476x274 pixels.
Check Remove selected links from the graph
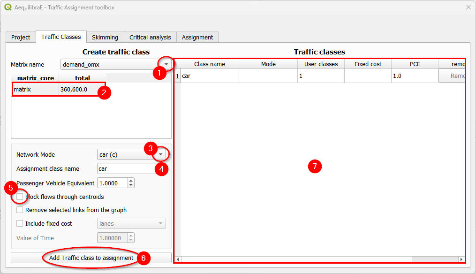19,210
